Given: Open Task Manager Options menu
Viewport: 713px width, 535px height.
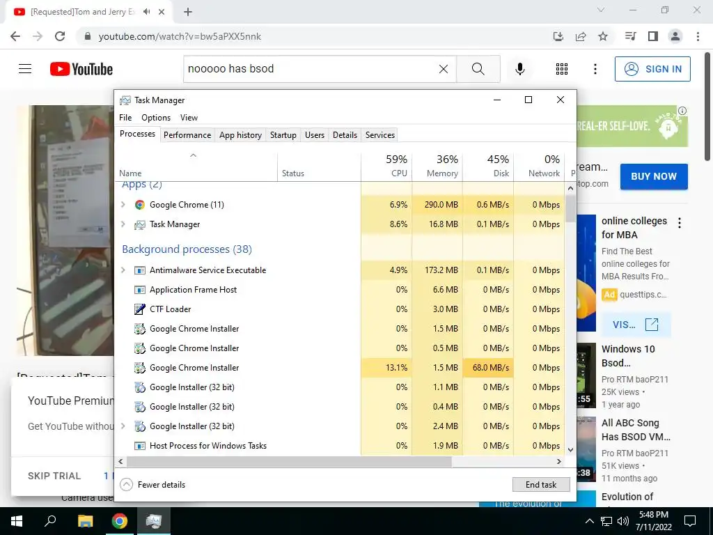Looking at the screenshot, I should tap(156, 117).
